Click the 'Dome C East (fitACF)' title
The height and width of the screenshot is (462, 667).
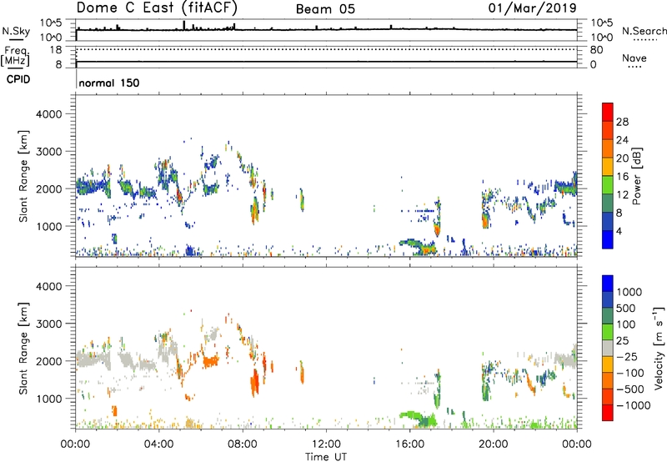(x=157, y=8)
